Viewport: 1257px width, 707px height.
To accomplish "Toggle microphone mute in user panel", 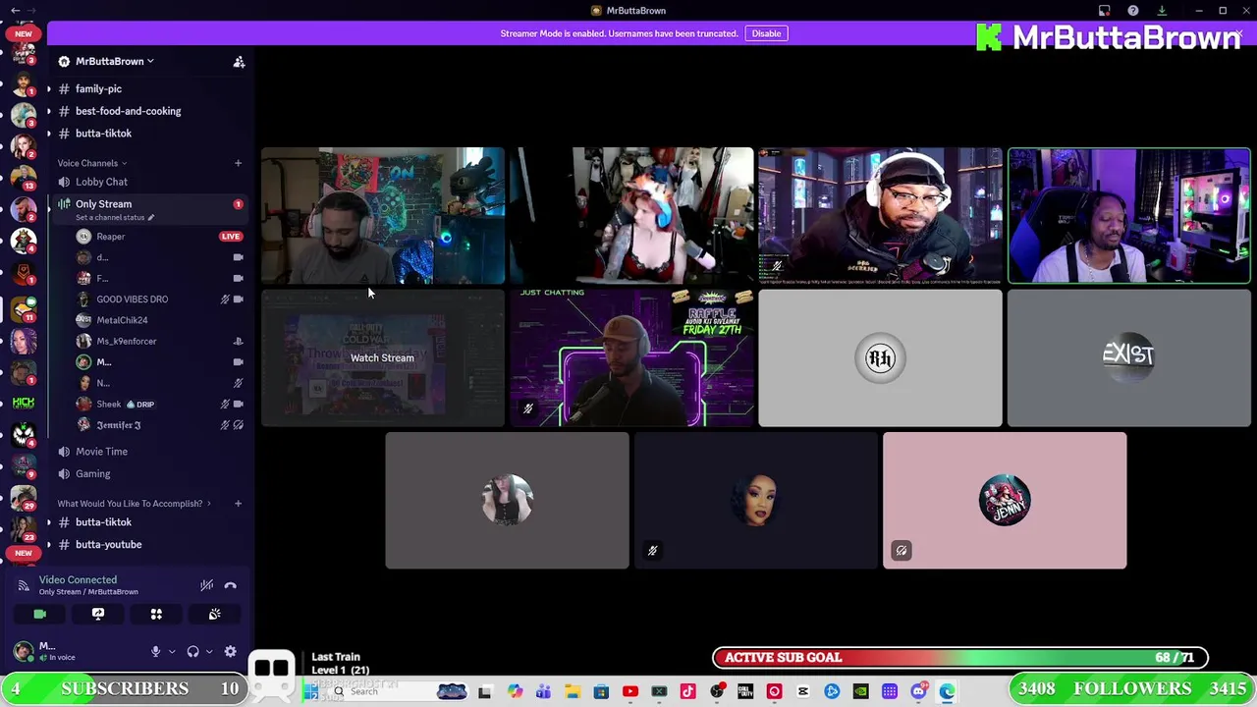I will [155, 652].
